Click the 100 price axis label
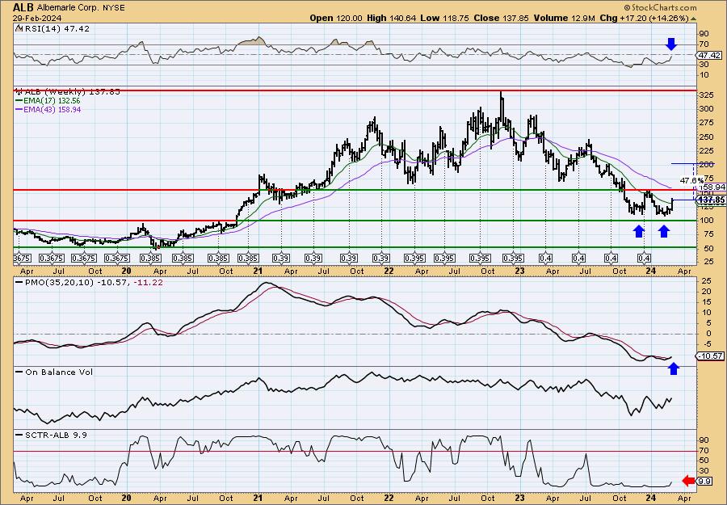This screenshot has height=505, width=727. [x=707, y=221]
